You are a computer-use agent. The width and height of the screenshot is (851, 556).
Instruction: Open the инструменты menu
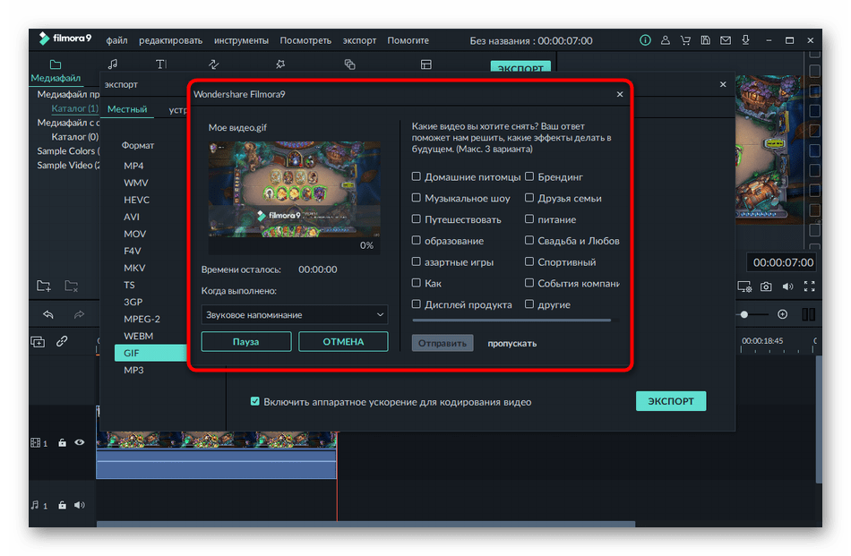pos(241,40)
